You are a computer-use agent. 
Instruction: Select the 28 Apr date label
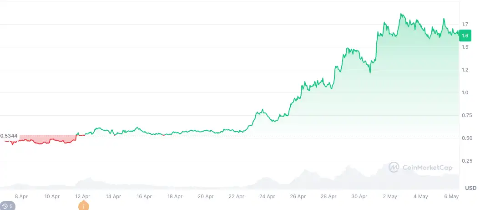coord(328,197)
